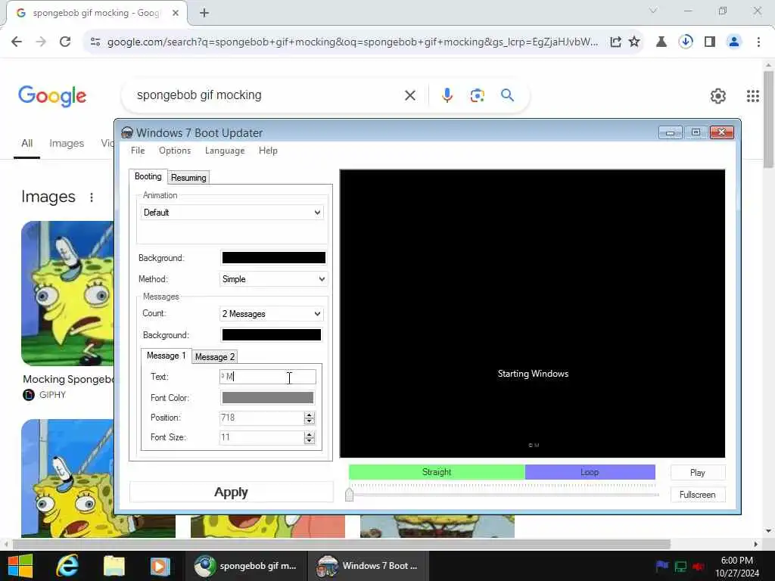
Task: Open Mocking Spongebob GIPHY image thumbnail
Action: coord(67,294)
